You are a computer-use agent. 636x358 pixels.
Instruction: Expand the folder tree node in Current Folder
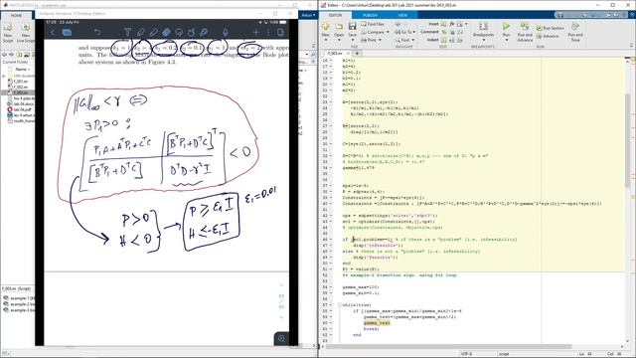click(x=4, y=76)
